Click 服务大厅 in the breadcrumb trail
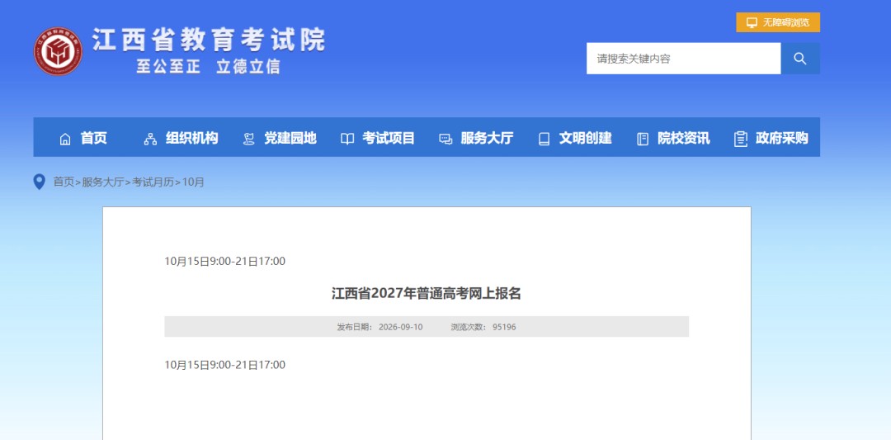Viewport: 891px width, 440px height. (103, 182)
